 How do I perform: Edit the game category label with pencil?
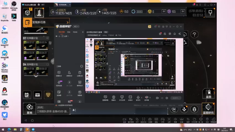click(x=94, y=35)
